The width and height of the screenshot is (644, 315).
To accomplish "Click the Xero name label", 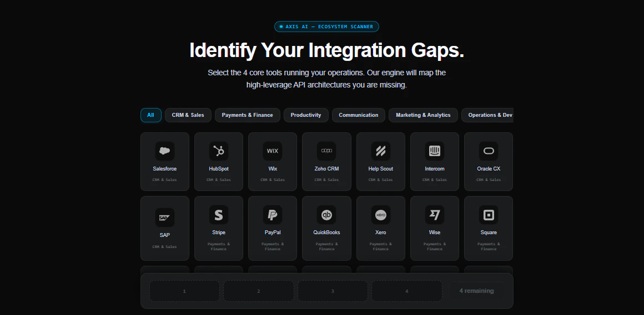I will point(381,233).
